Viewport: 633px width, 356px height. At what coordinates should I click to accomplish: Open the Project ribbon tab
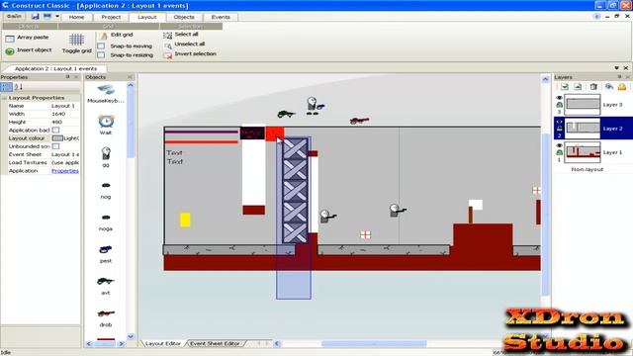[111, 17]
